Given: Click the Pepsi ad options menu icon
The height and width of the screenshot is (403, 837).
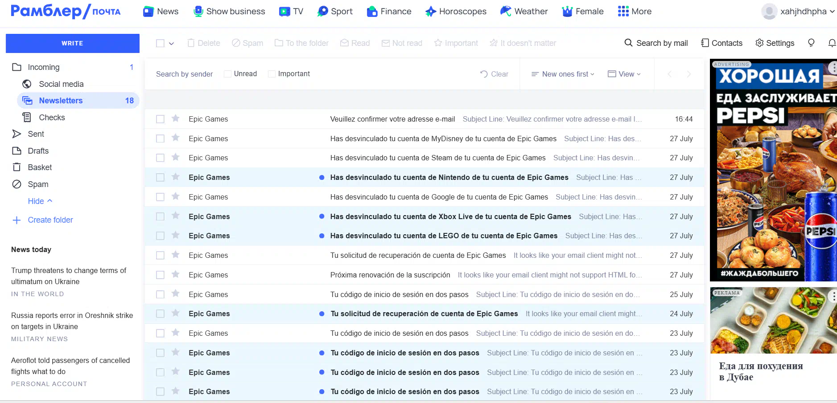Looking at the screenshot, I should [x=833, y=68].
